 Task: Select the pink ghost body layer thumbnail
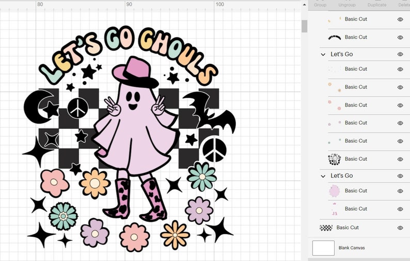tap(335, 191)
